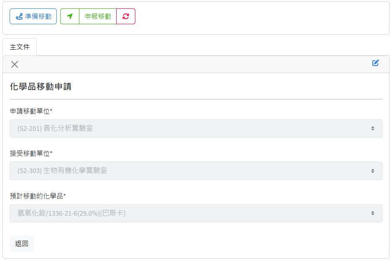
Task: Open the 接受移動單位 dropdown
Action: [x=196, y=171]
